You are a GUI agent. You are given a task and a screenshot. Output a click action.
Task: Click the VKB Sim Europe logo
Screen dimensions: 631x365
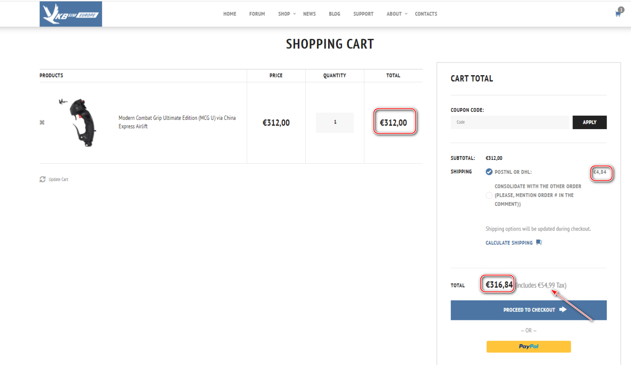[x=71, y=14]
